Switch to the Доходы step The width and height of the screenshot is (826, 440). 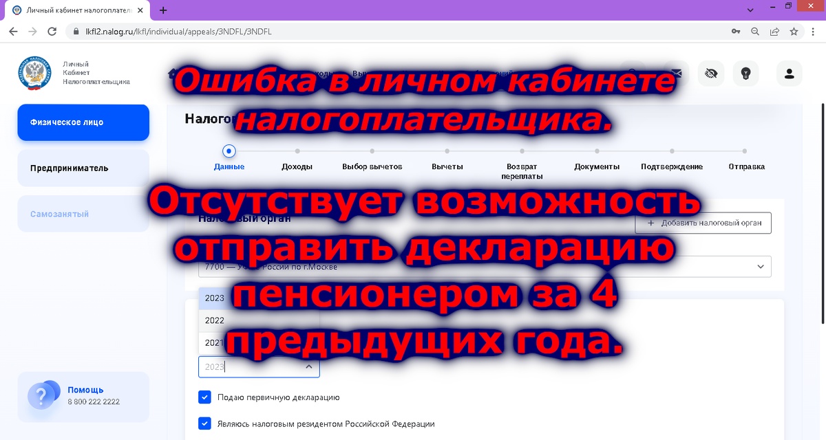tap(297, 166)
